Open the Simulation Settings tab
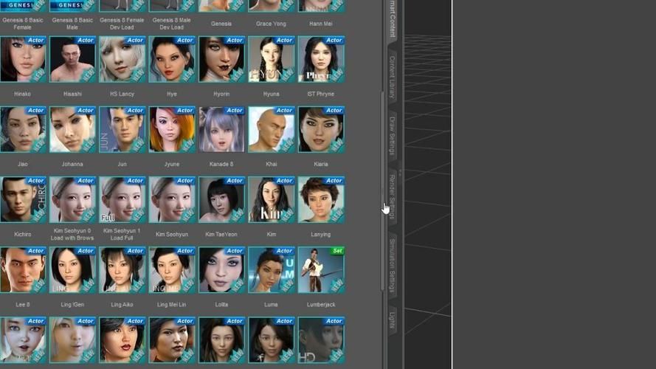Image resolution: width=656 pixels, height=369 pixels. 393,266
